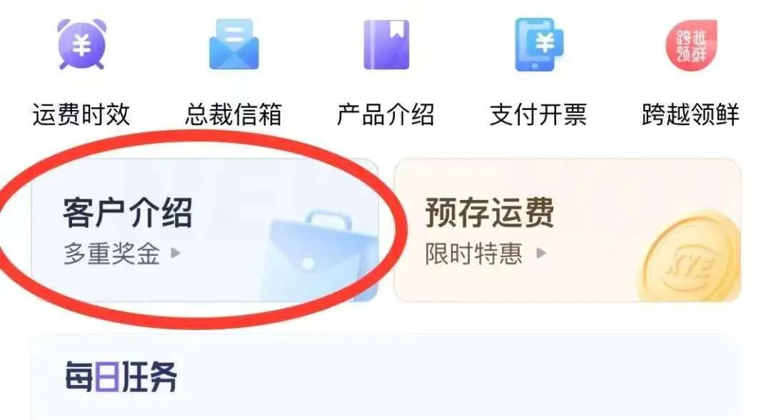This screenshot has height=420, width=771.
Task: Open the 跨越领鲜 red badge icon
Action: pyautogui.click(x=691, y=45)
